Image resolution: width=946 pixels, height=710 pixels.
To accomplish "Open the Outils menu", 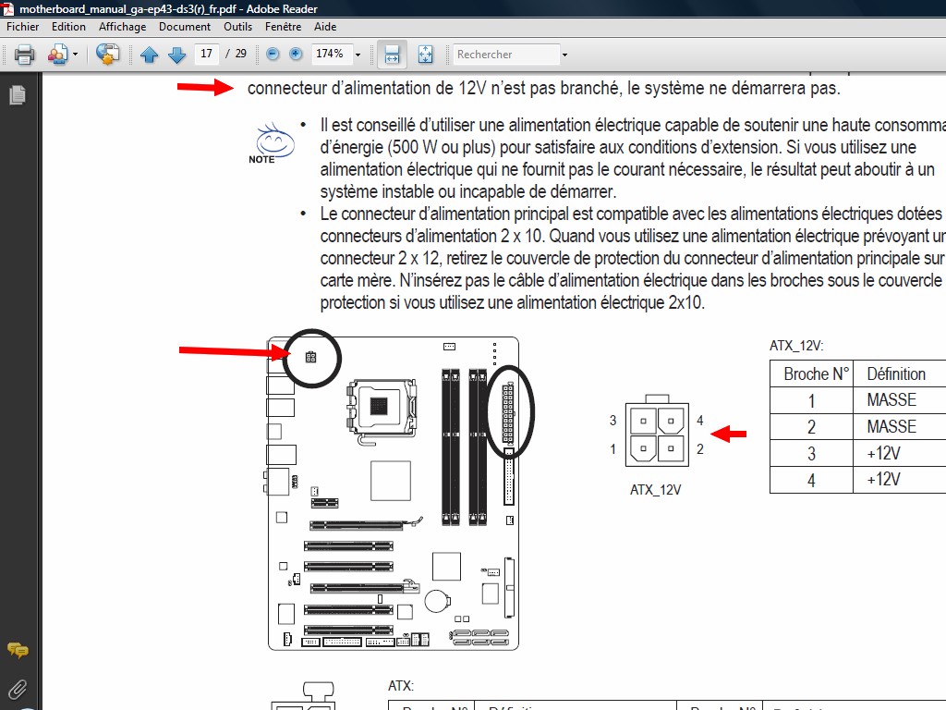I will [237, 27].
